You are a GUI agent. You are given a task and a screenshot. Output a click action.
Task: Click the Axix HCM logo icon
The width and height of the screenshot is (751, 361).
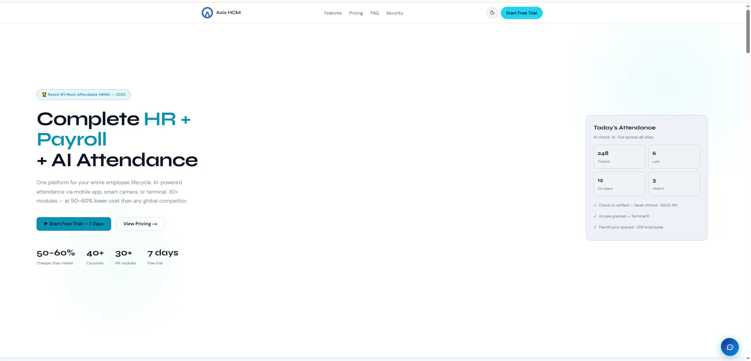(207, 13)
